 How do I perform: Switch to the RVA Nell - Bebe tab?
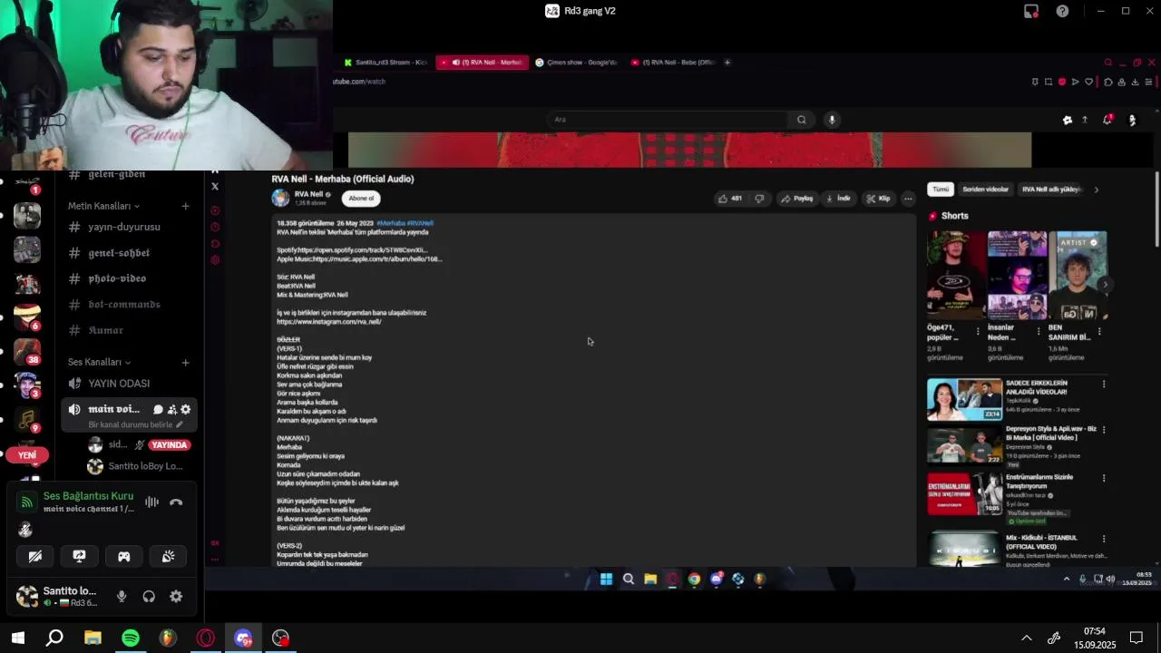673,63
